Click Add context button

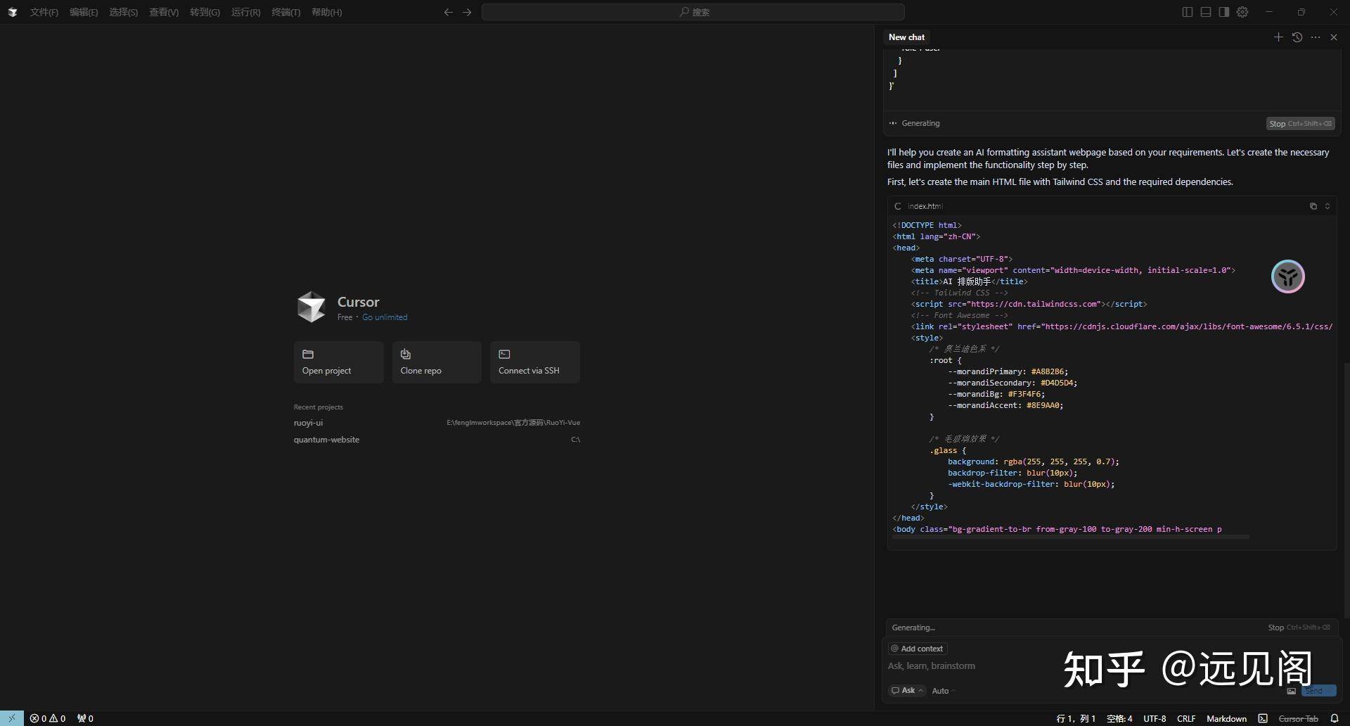click(917, 649)
